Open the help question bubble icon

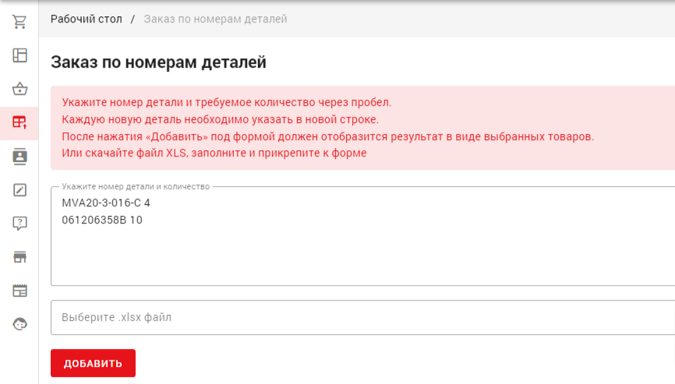(x=19, y=224)
